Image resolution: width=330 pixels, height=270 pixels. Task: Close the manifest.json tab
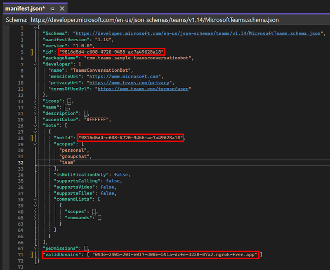62,9
